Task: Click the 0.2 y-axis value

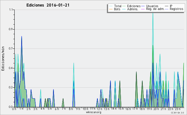Action: tap(11, 87)
